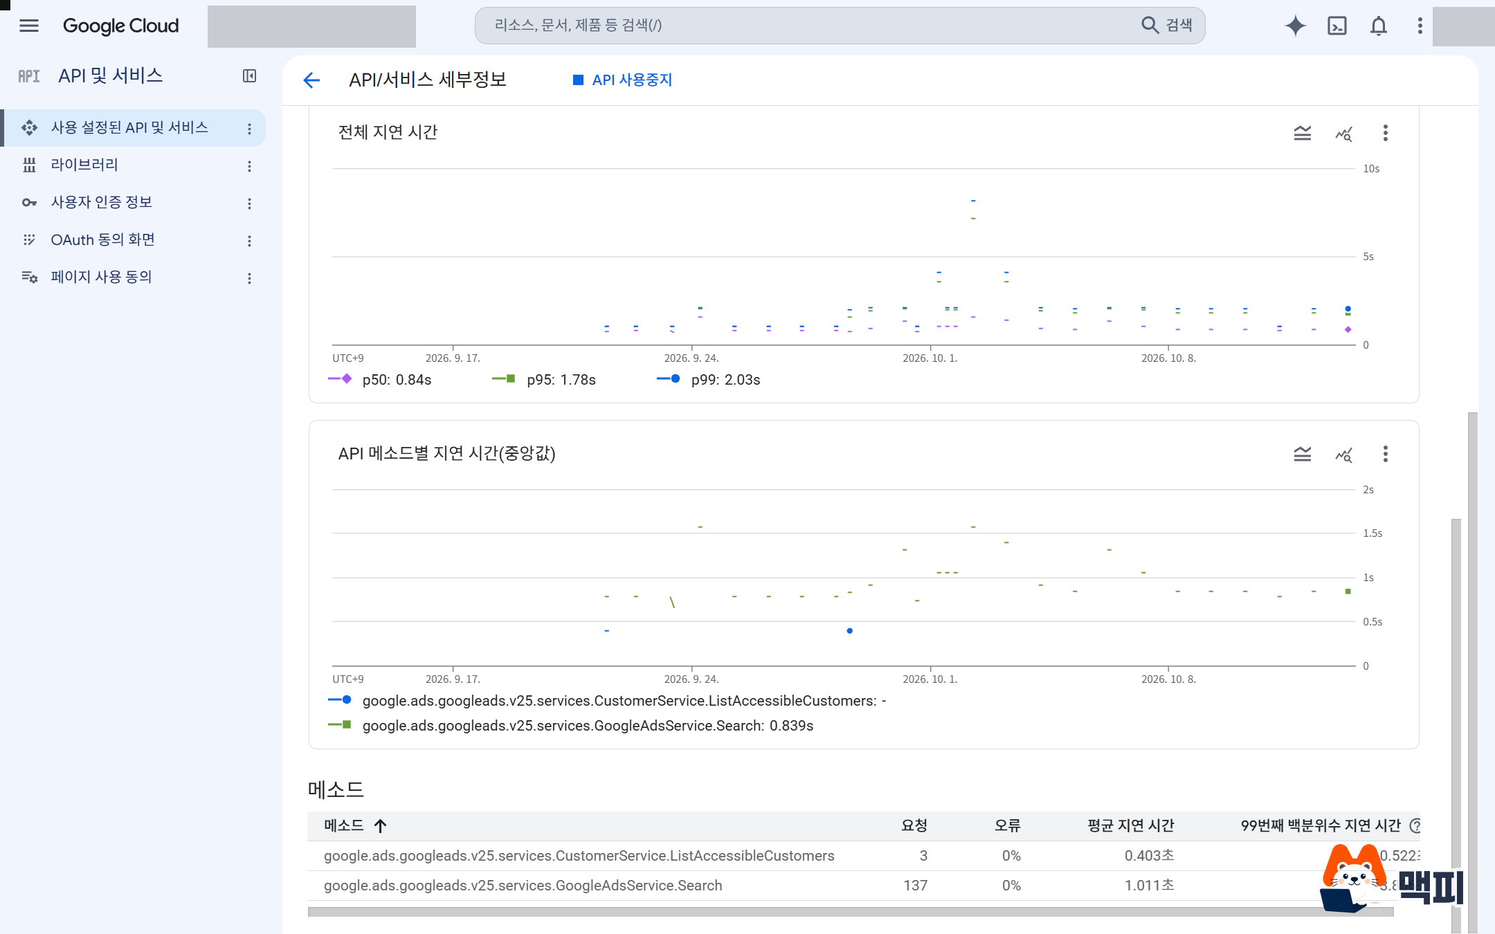1495x934 pixels.
Task: Click the Google Cloud logo
Action: pyautogui.click(x=120, y=26)
